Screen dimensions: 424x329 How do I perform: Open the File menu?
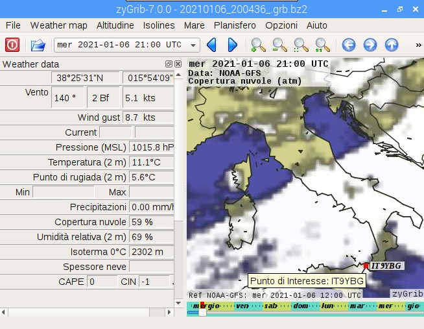pyautogui.click(x=13, y=25)
